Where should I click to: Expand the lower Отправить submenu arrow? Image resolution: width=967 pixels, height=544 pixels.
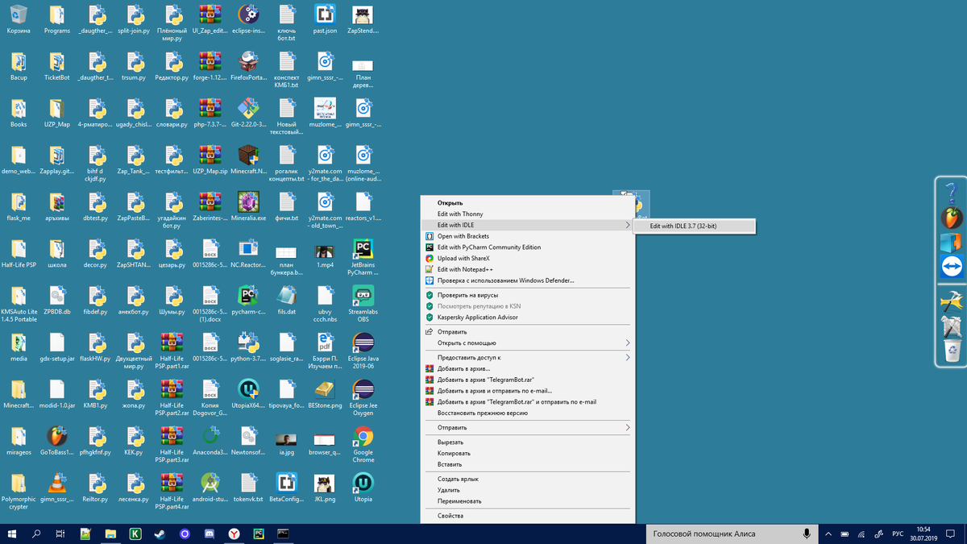click(628, 427)
